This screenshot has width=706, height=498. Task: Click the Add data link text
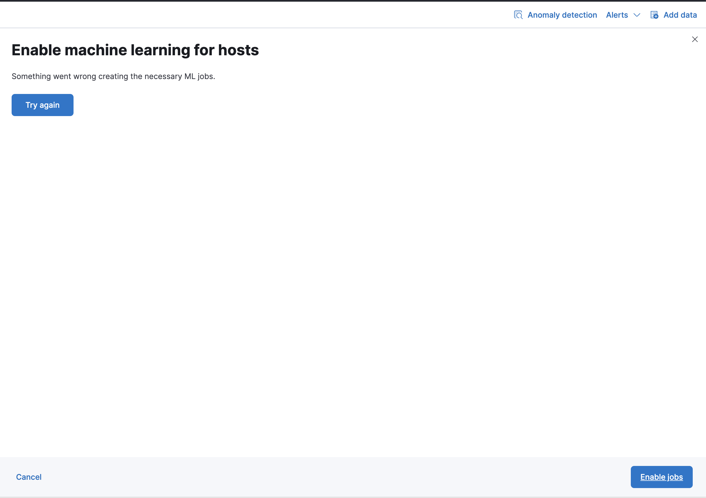click(680, 15)
